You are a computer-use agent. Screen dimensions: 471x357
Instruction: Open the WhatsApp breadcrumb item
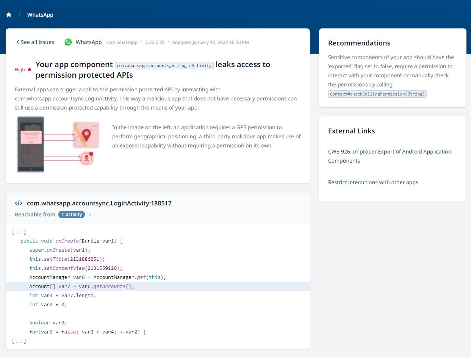point(40,15)
